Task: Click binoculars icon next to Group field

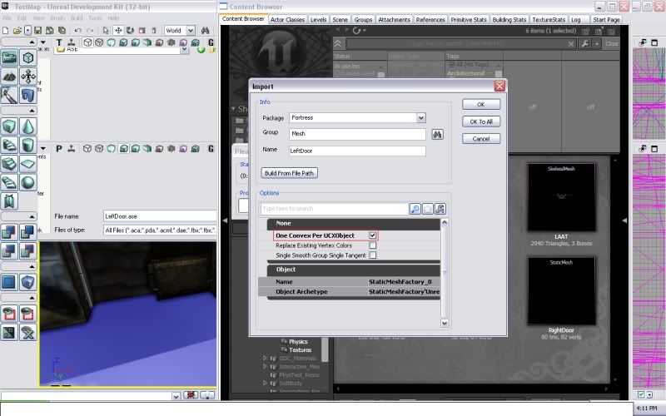Action: click(x=437, y=135)
